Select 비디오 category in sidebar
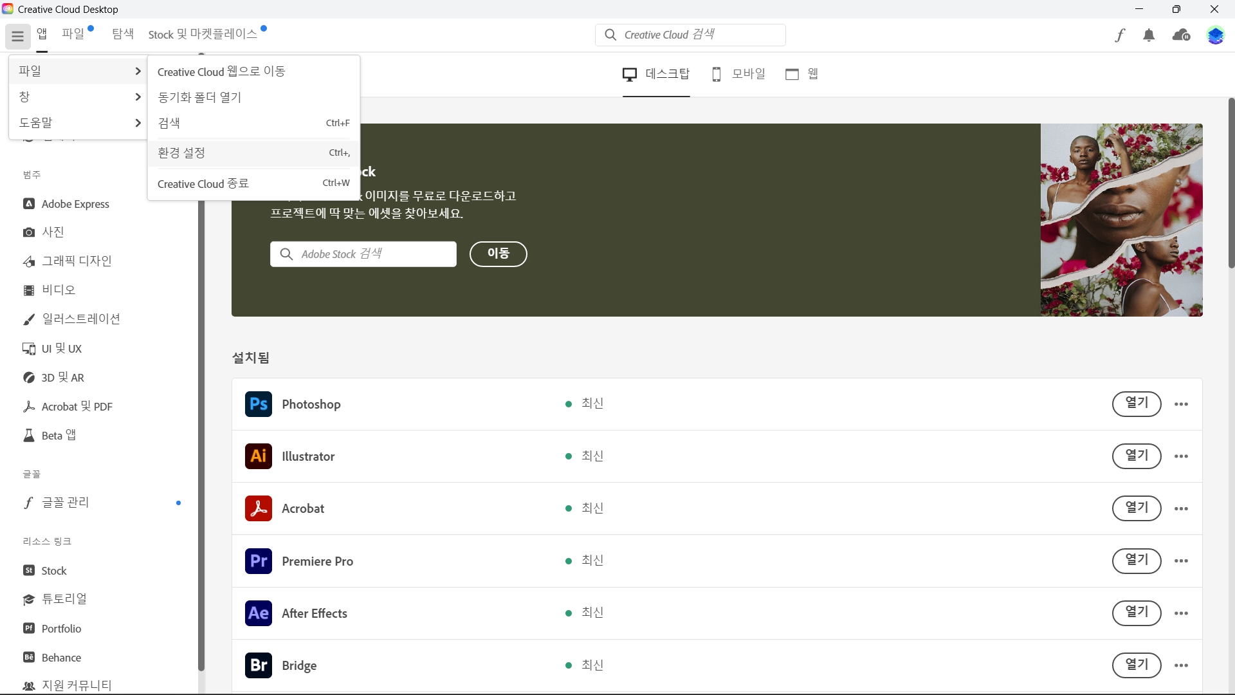This screenshot has width=1235, height=695. click(50, 290)
